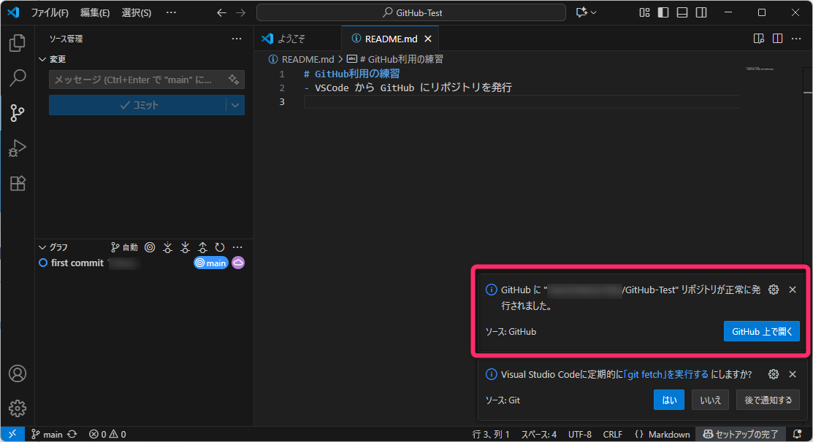Open the Search view in activity bar
This screenshot has width=813, height=442.
18,77
